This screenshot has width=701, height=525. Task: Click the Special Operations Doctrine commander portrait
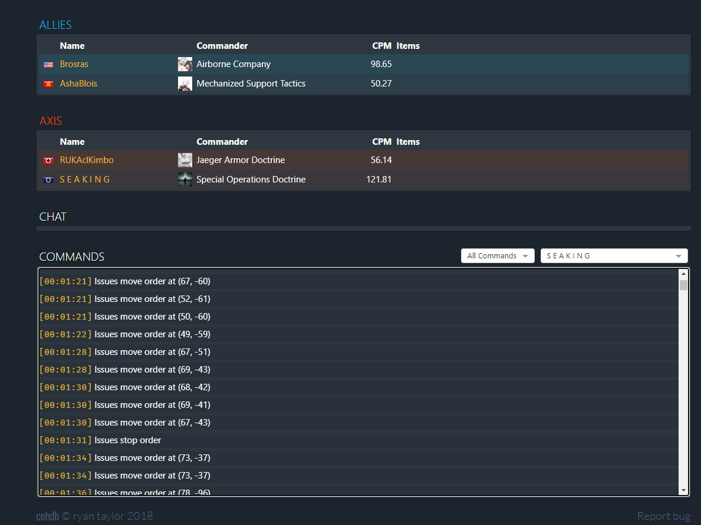(185, 180)
